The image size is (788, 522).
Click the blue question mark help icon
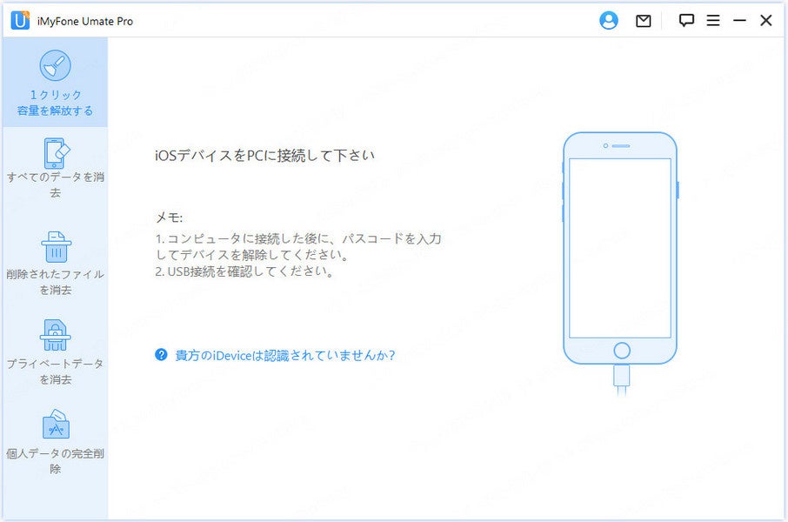pyautogui.click(x=161, y=355)
